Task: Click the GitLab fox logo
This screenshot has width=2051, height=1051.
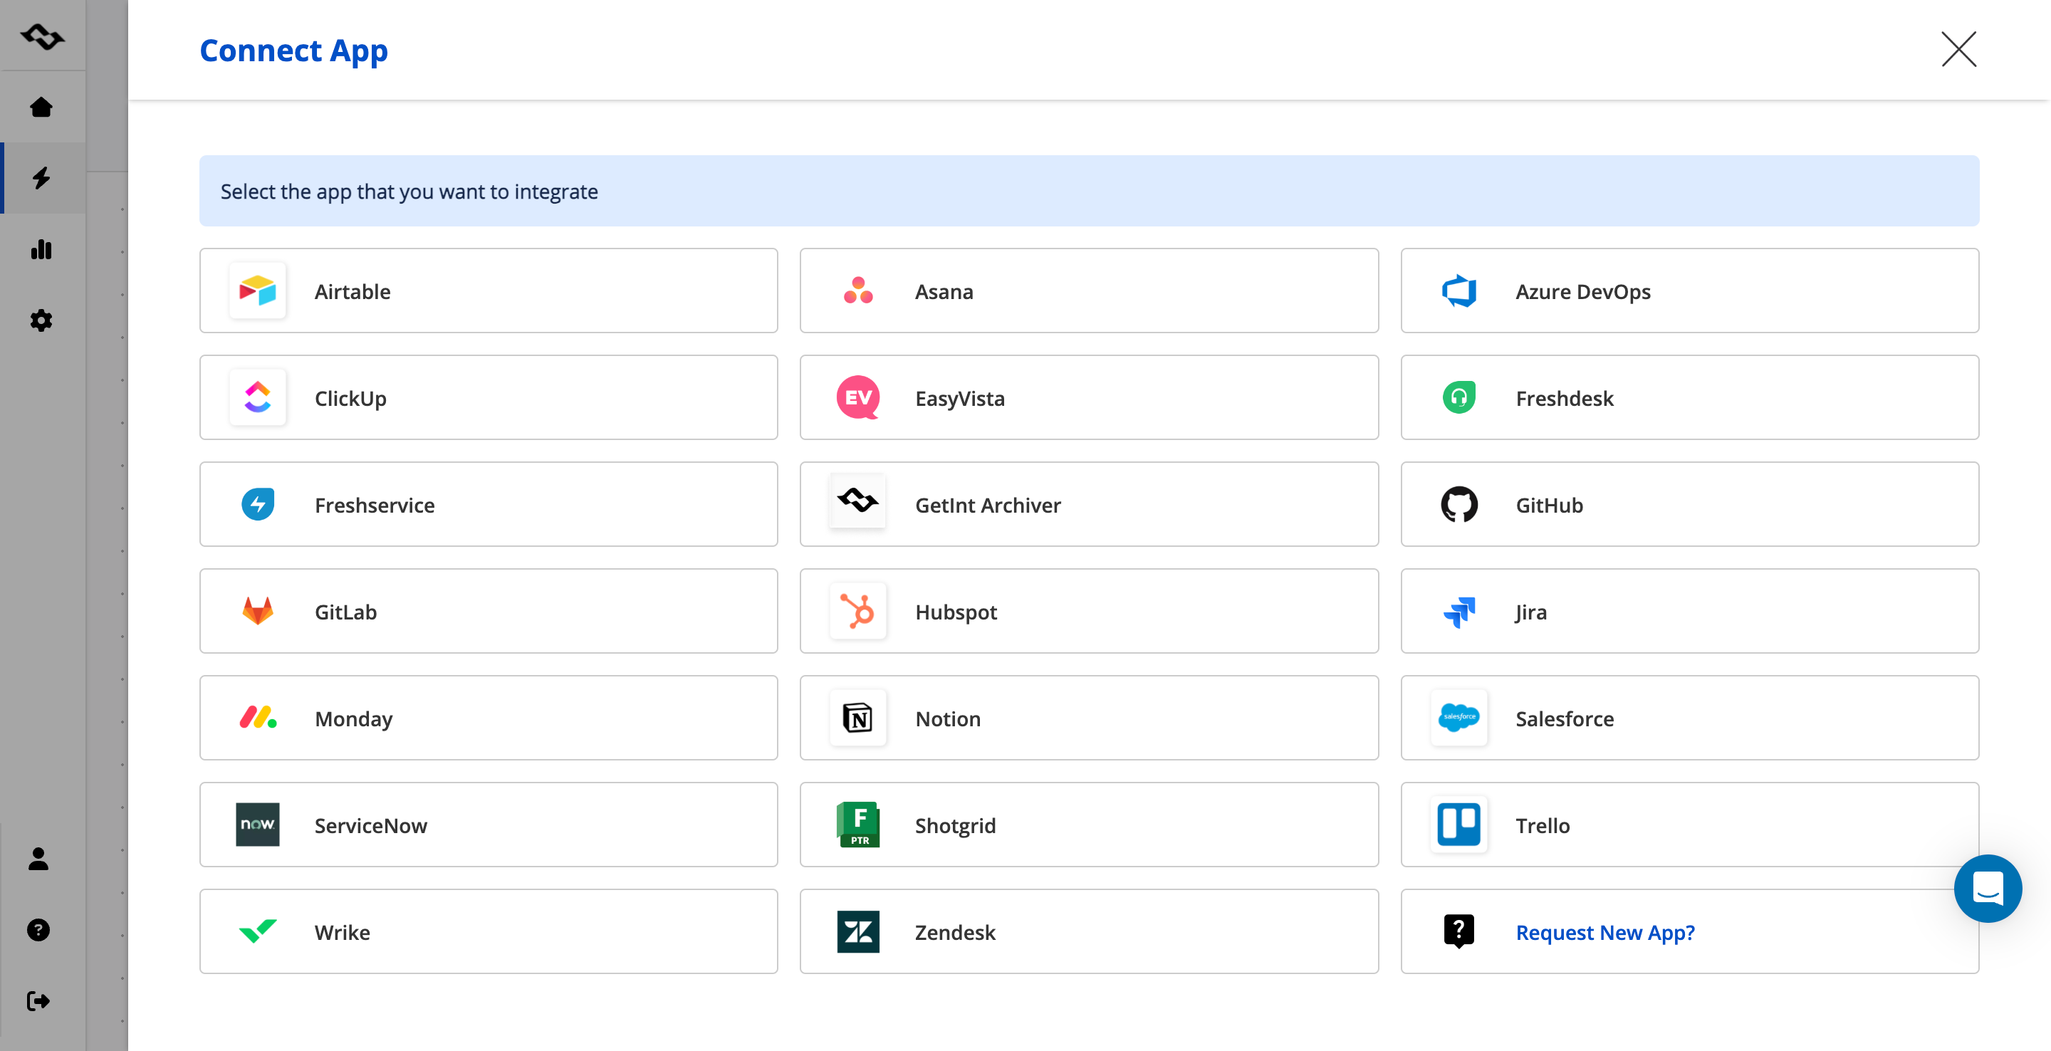Action: click(x=257, y=611)
